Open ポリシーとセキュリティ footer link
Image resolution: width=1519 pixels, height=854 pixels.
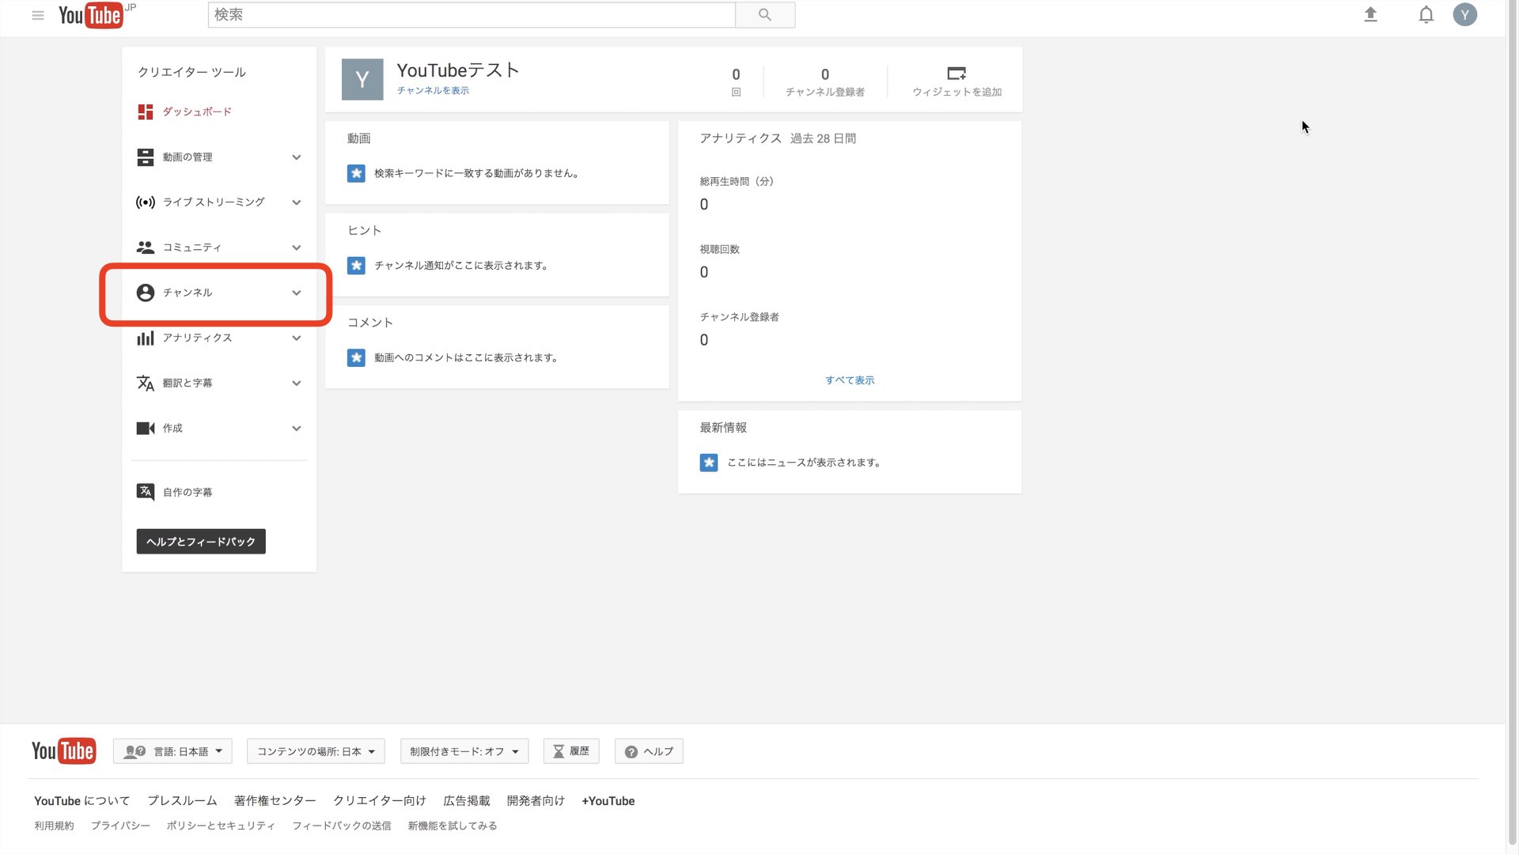click(x=221, y=826)
